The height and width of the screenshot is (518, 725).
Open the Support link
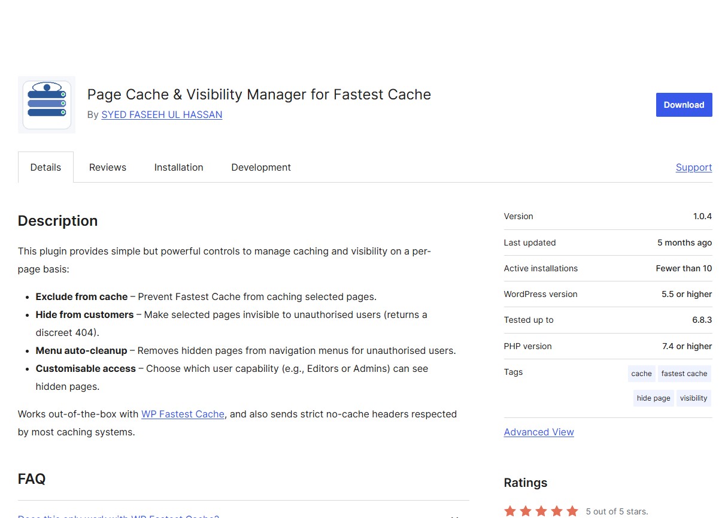coord(694,167)
